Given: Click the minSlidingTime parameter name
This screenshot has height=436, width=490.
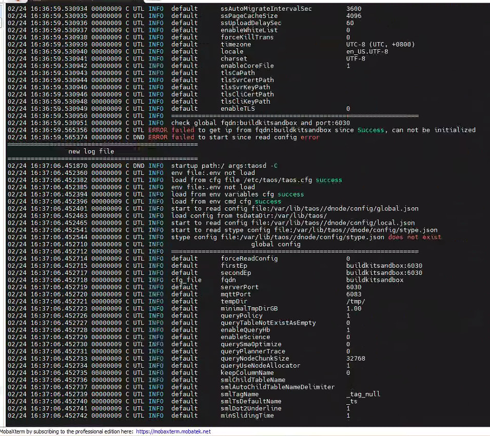Looking at the screenshot, I should click(247, 415).
